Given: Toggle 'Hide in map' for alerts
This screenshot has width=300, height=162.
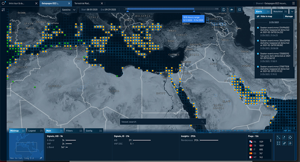Looking at the screenshot, I should coord(265,16).
